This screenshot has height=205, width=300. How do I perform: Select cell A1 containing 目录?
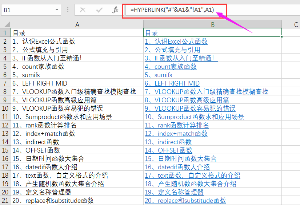coord(77,33)
